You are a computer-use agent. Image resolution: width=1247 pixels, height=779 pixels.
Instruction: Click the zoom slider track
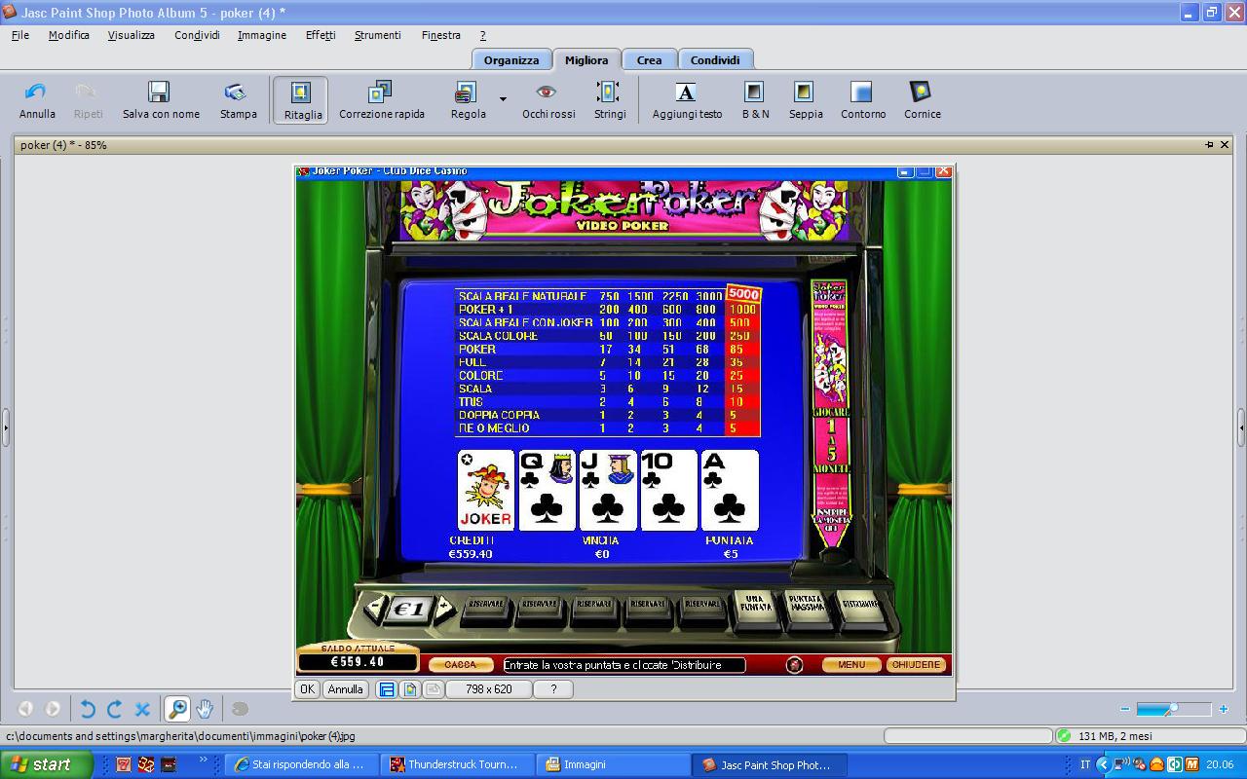[x=1174, y=709]
